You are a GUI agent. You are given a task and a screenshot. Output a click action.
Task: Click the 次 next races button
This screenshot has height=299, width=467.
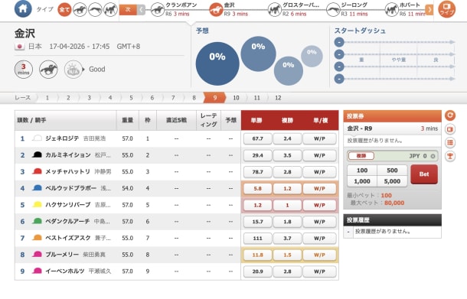(128, 10)
